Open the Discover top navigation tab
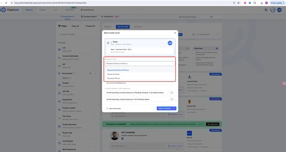Screen dimensions: 286x152 pyautogui.click(x=29, y=10)
